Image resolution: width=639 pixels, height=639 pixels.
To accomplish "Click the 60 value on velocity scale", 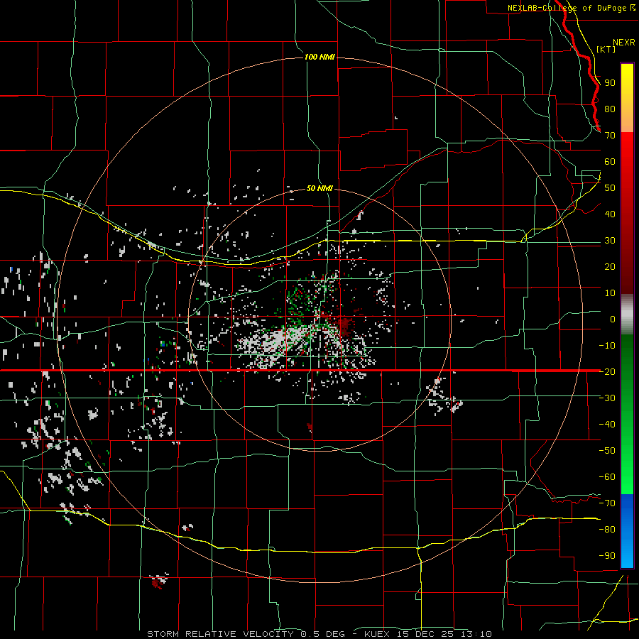I will [x=610, y=162].
